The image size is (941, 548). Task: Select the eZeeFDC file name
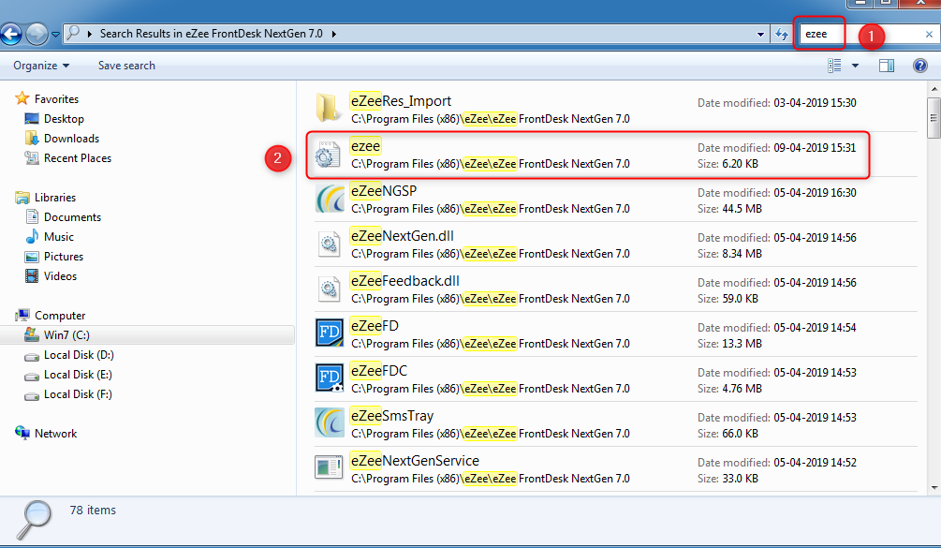point(378,371)
